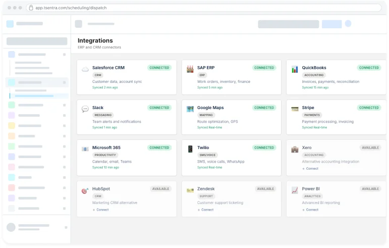
Task: Click the Analytics tag on Power BI card
Action: point(312,196)
